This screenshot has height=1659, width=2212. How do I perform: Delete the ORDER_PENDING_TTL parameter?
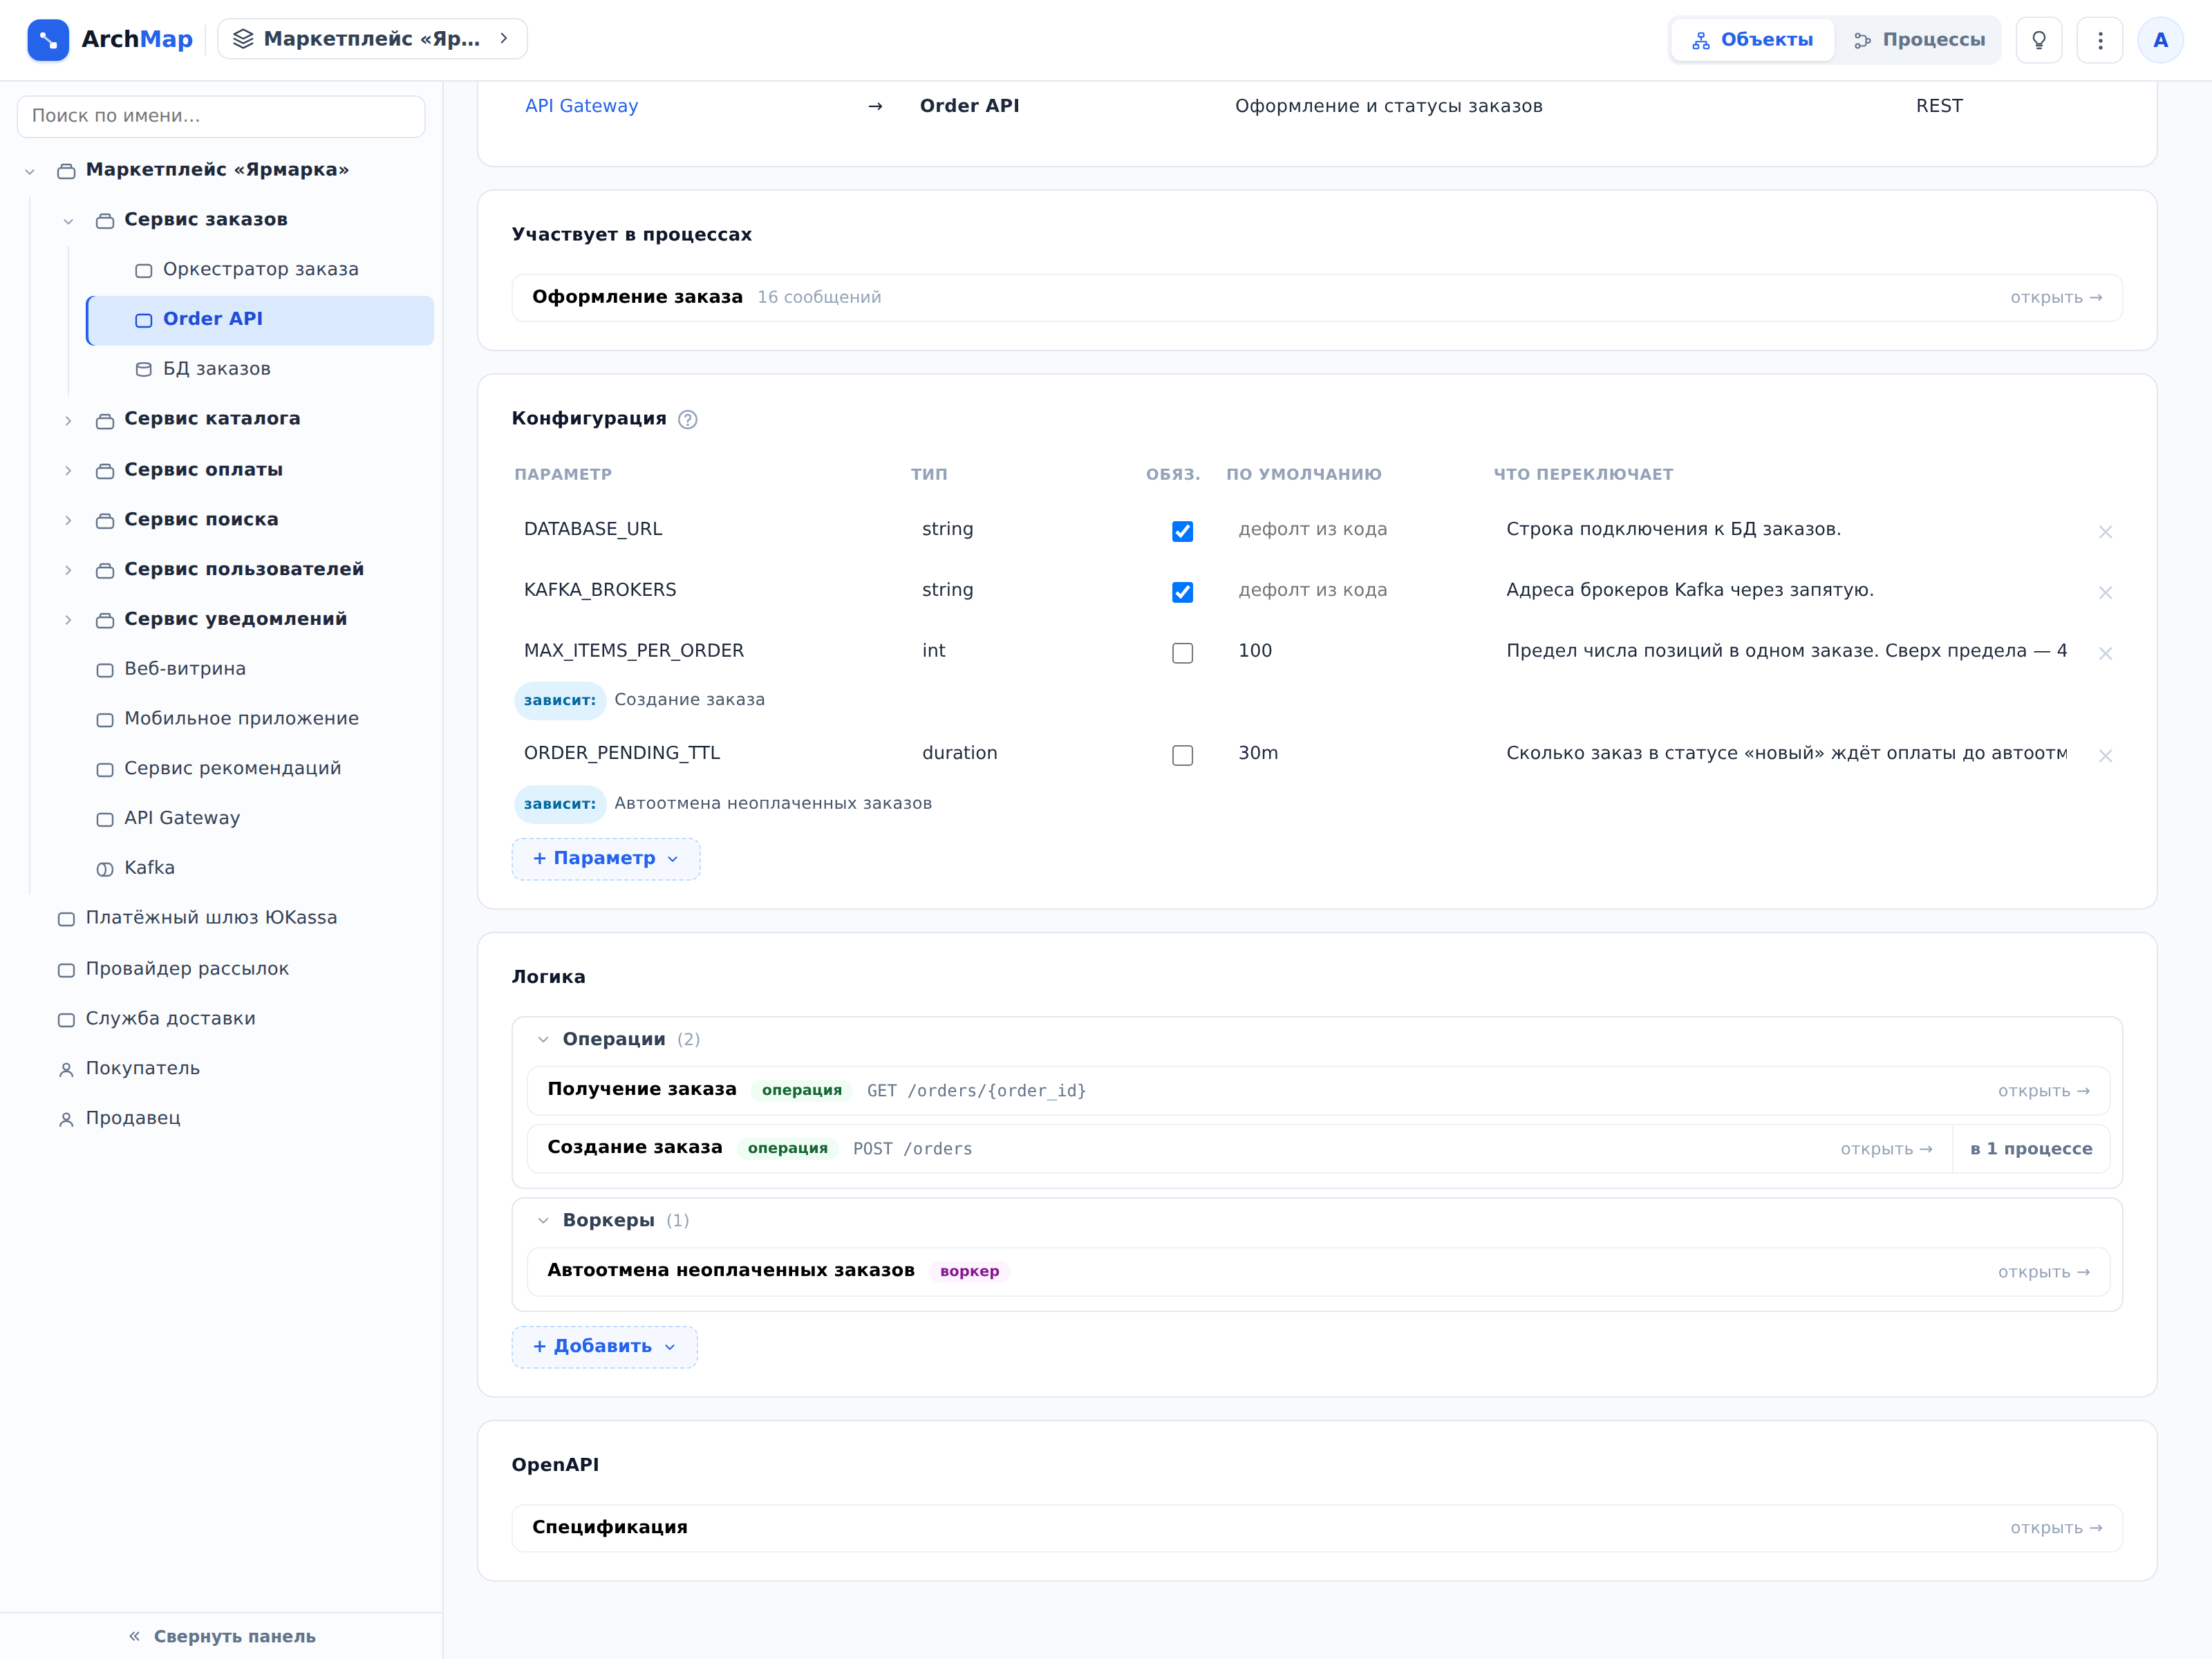pos(2105,756)
